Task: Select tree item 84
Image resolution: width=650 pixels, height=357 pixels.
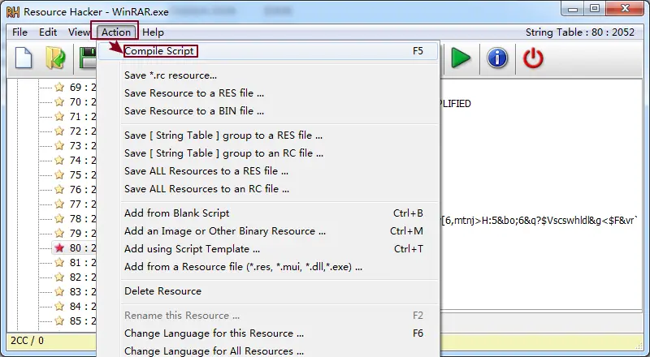Action: tap(82, 306)
